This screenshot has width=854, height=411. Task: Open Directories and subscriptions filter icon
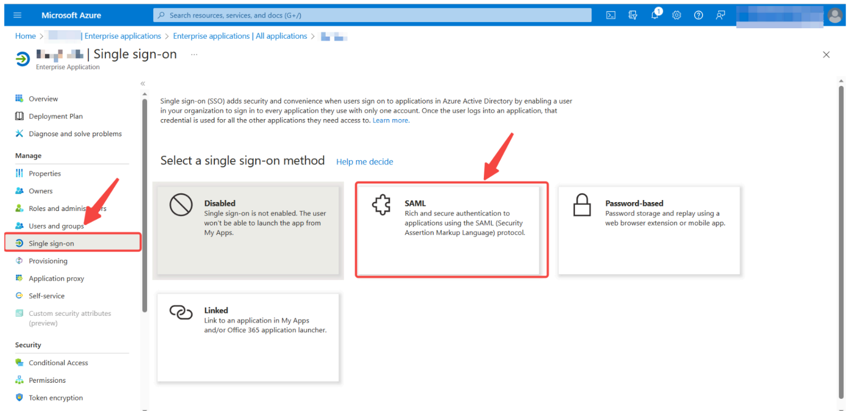coord(633,16)
